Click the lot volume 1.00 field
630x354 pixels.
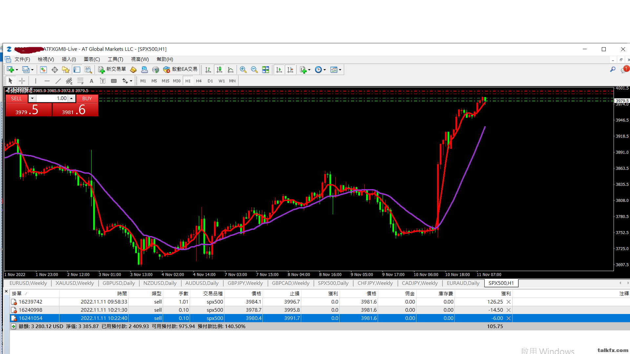tap(52, 98)
